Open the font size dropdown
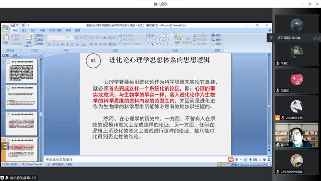Image resolution: width=321 pixels, height=181 pixels. [x=72, y=38]
